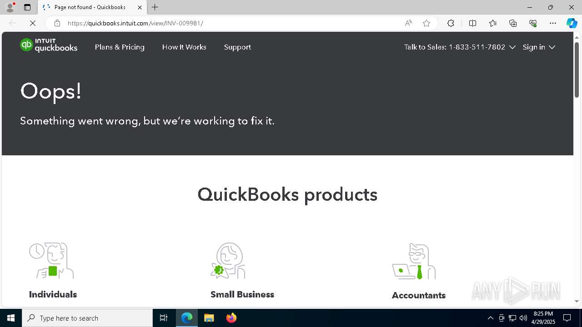The height and width of the screenshot is (327, 582).
Task: Open the tab actions menu icon
Action: 27,7
